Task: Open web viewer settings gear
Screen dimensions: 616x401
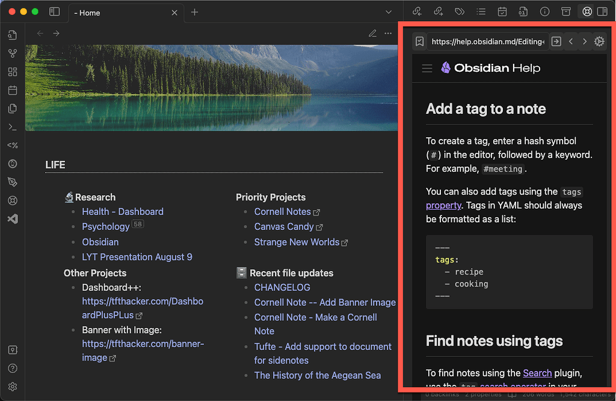Action: click(x=599, y=41)
